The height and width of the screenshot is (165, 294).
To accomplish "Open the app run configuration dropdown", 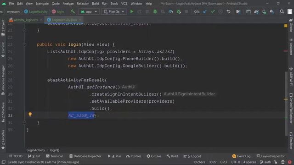I will pyautogui.click(x=89, y=11).
